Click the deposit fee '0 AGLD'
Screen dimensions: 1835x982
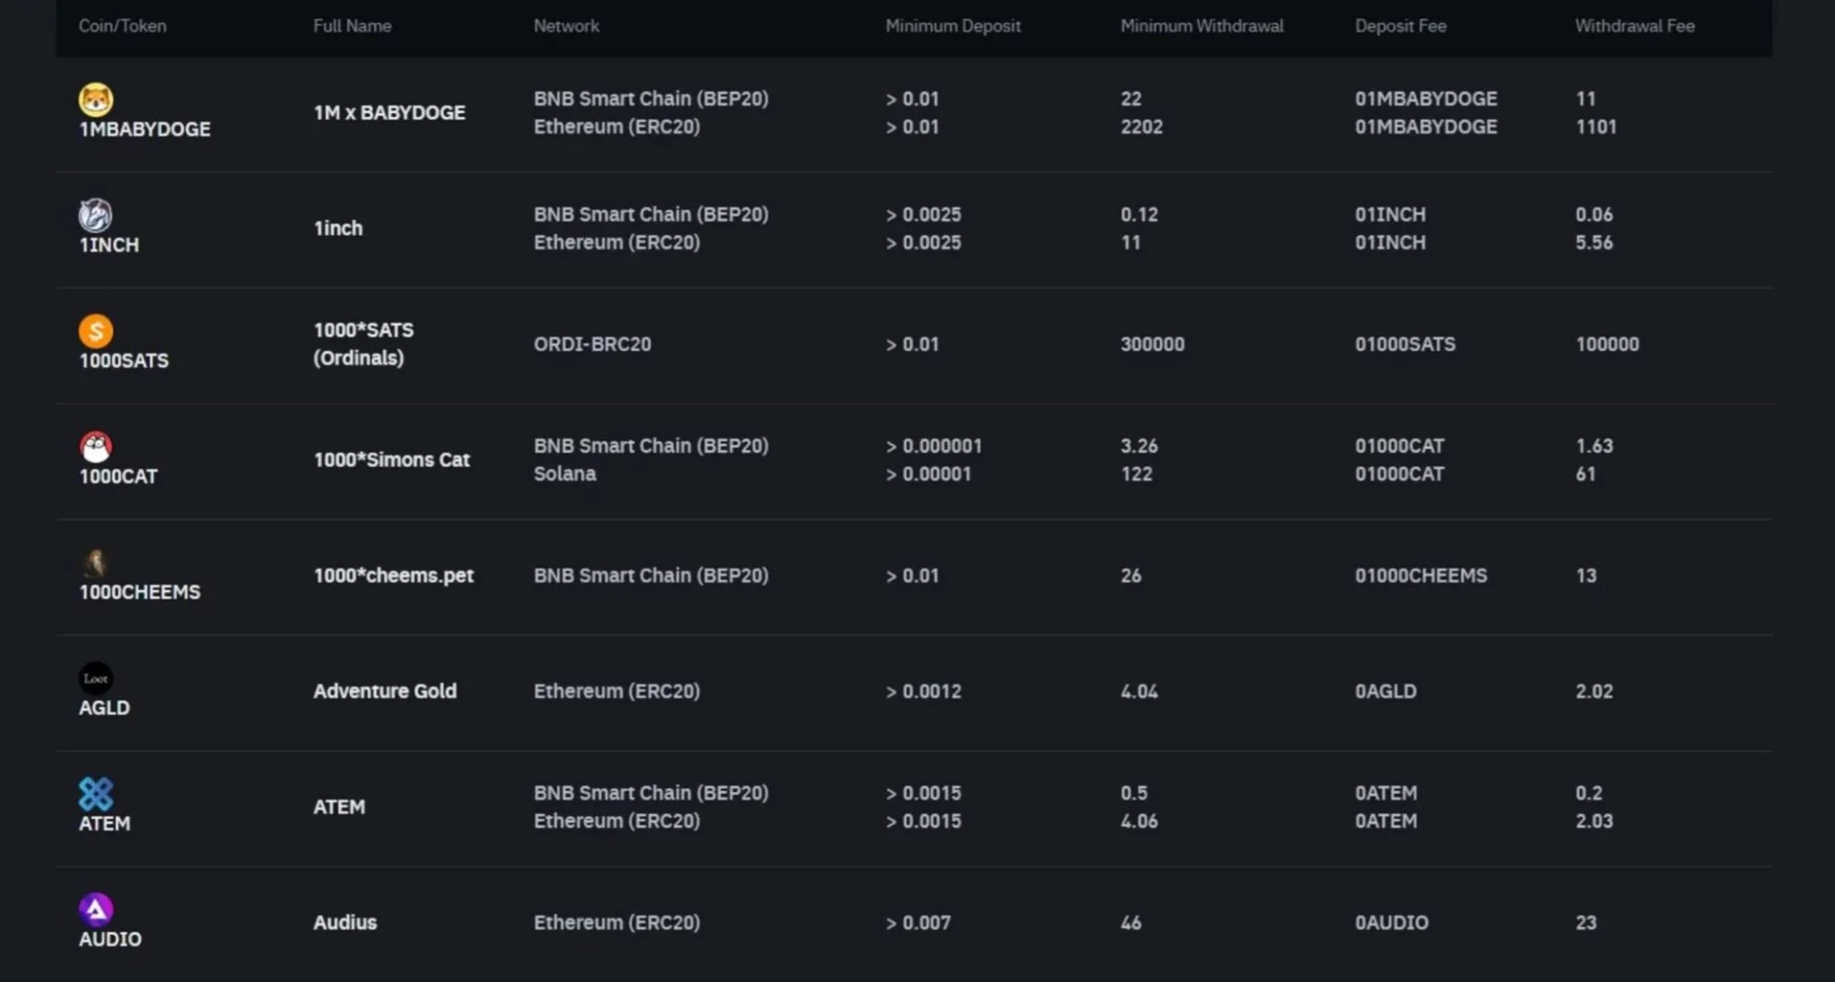(1386, 691)
